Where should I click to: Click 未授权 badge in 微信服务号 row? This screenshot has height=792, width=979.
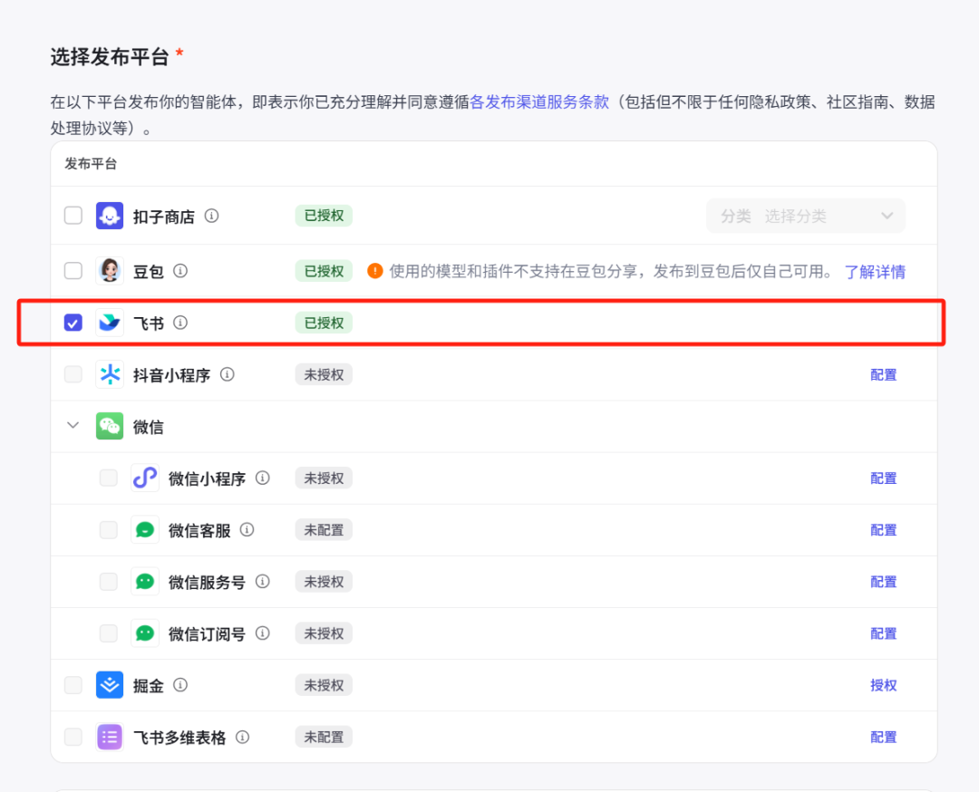[x=324, y=582]
